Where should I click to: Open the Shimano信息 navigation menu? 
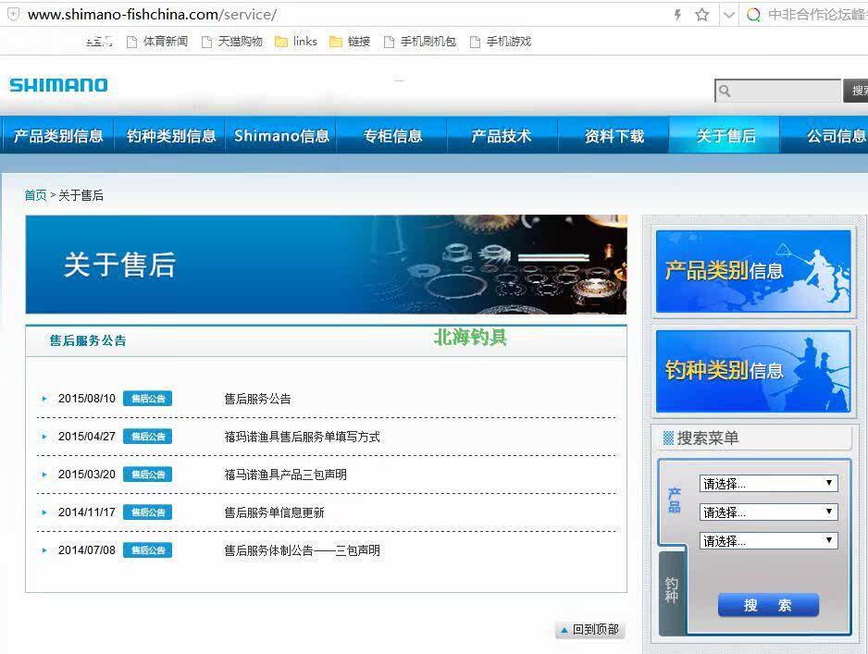point(281,136)
